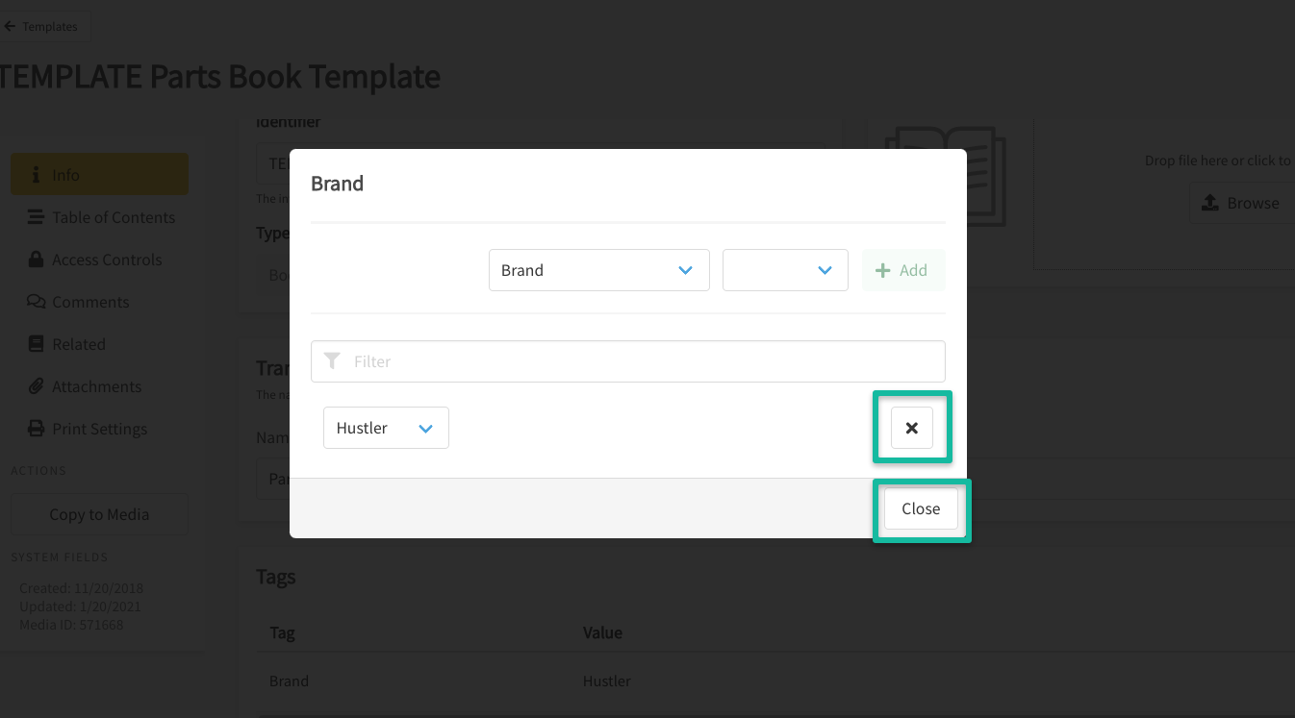Click the back arrow beside Templates
This screenshot has width=1295, height=718.
10,27
